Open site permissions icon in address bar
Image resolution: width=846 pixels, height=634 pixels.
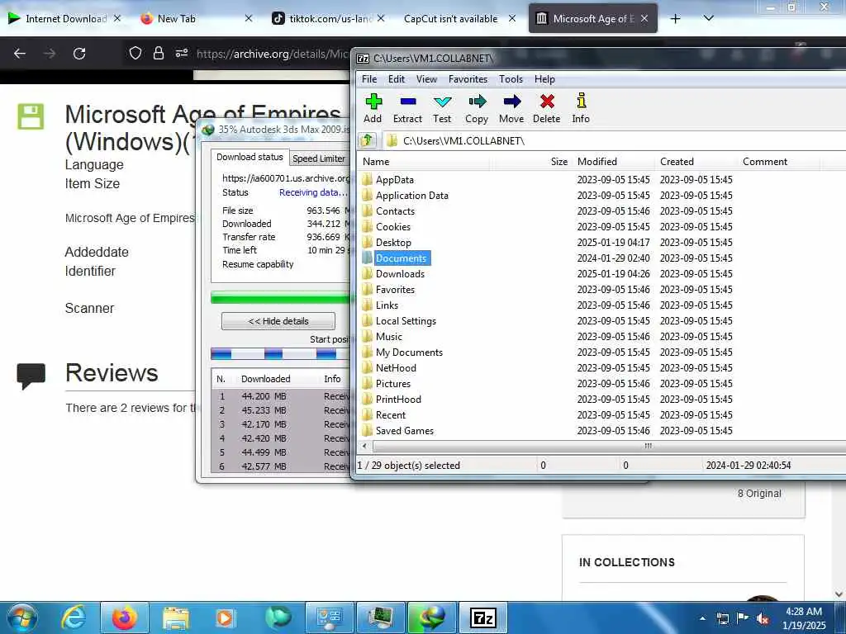pyautogui.click(x=181, y=53)
